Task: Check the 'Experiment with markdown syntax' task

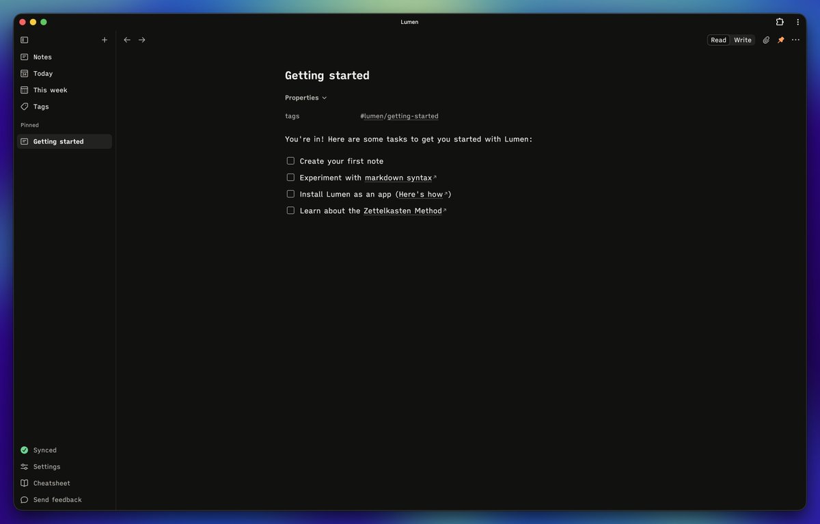Action: pyautogui.click(x=290, y=178)
